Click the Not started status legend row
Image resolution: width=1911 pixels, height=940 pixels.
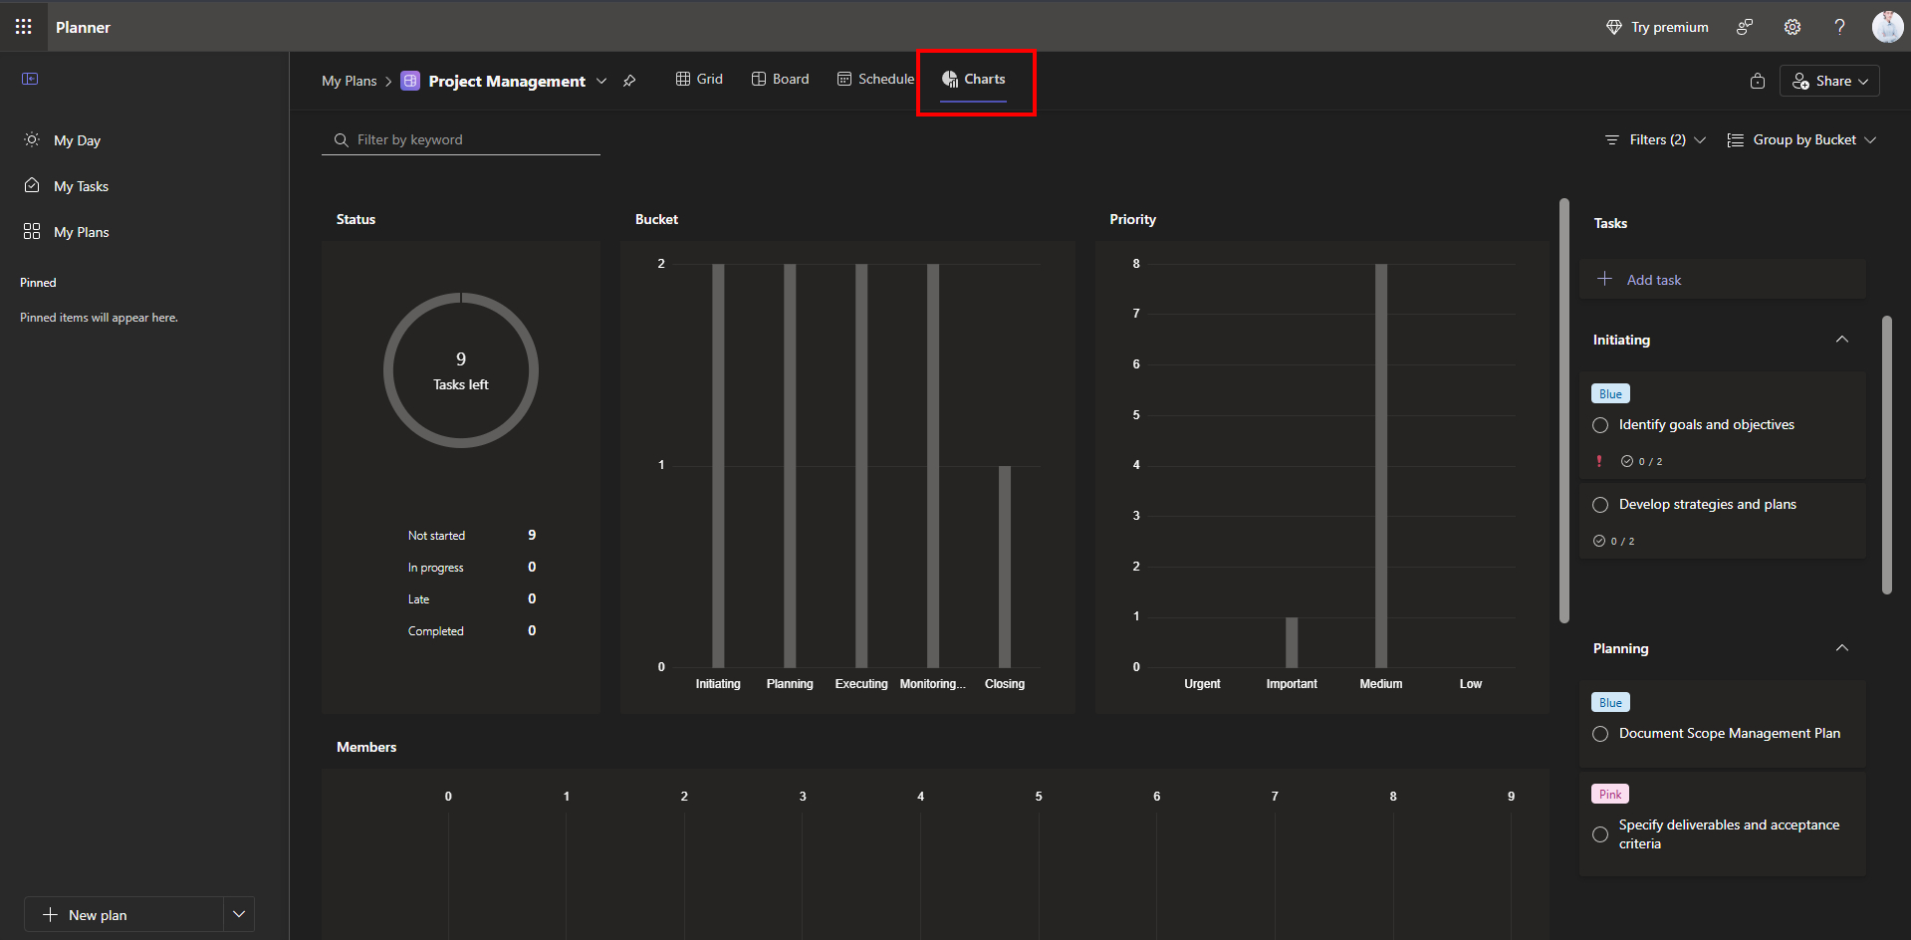pos(471,535)
